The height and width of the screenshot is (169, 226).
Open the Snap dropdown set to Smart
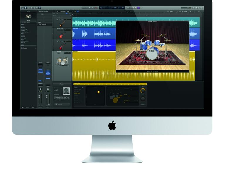[173, 11]
